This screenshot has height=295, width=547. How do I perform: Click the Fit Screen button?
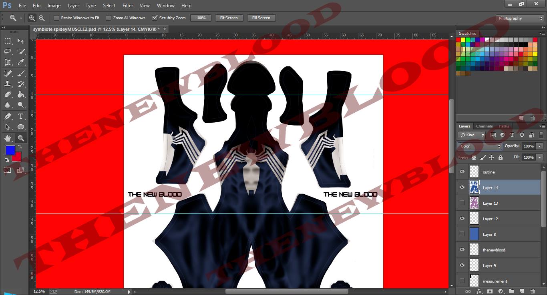click(229, 18)
